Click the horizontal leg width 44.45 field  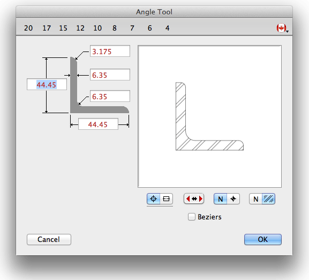point(98,124)
